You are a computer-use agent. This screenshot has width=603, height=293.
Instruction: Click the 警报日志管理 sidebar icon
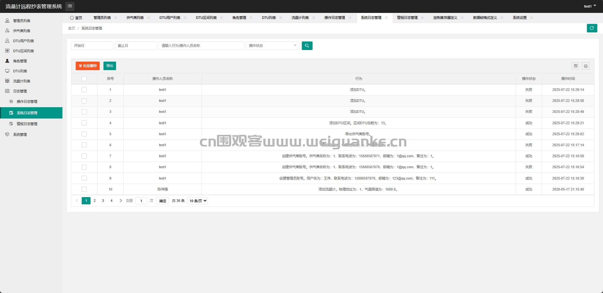click(x=11, y=124)
